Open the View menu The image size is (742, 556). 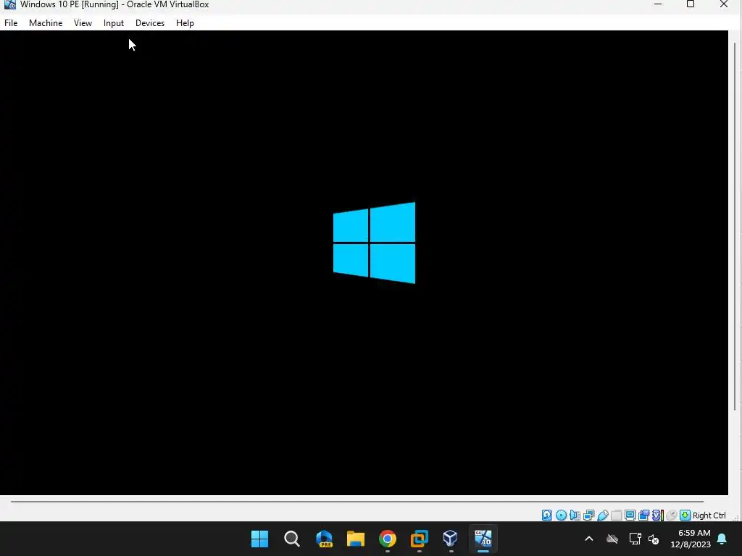[x=83, y=23]
